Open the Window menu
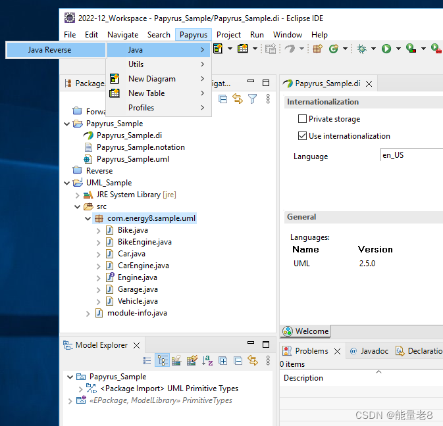Image resolution: width=443 pixels, height=426 pixels. pos(288,35)
